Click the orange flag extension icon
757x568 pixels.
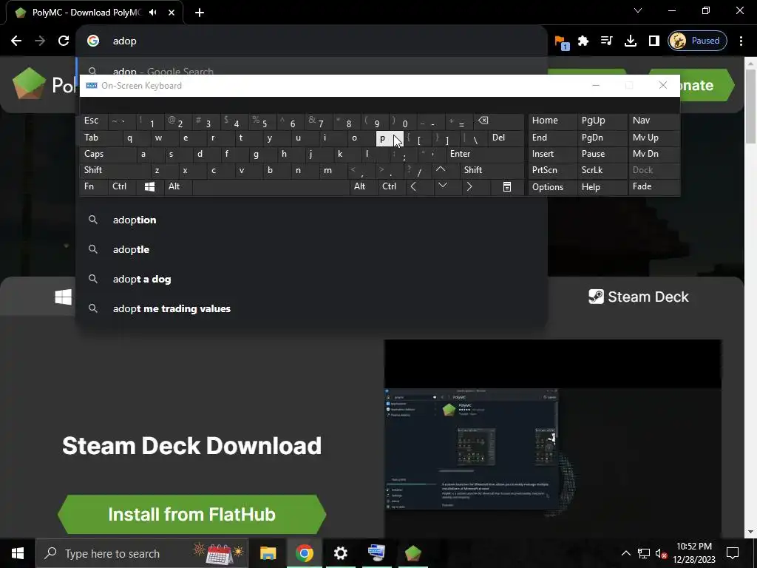[561, 41]
